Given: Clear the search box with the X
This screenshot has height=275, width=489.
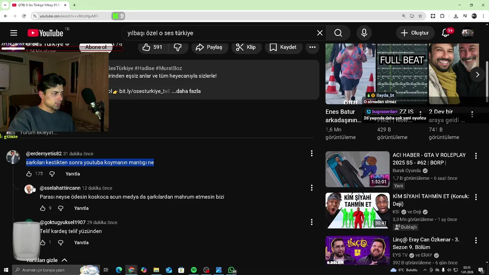Looking at the screenshot, I should coord(320,33).
